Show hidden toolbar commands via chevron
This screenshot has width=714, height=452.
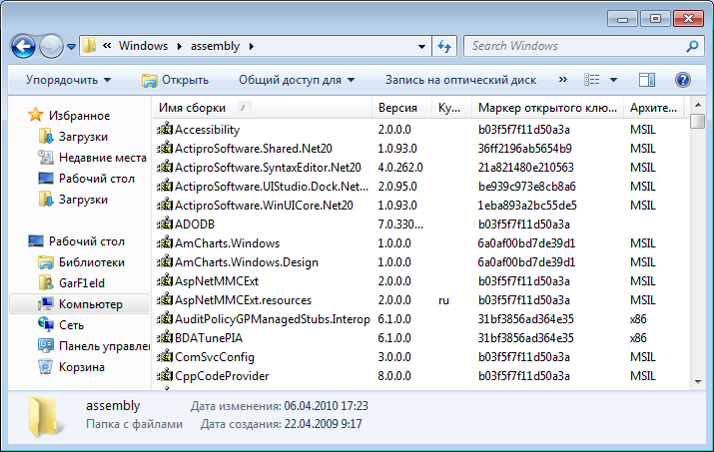[x=563, y=80]
